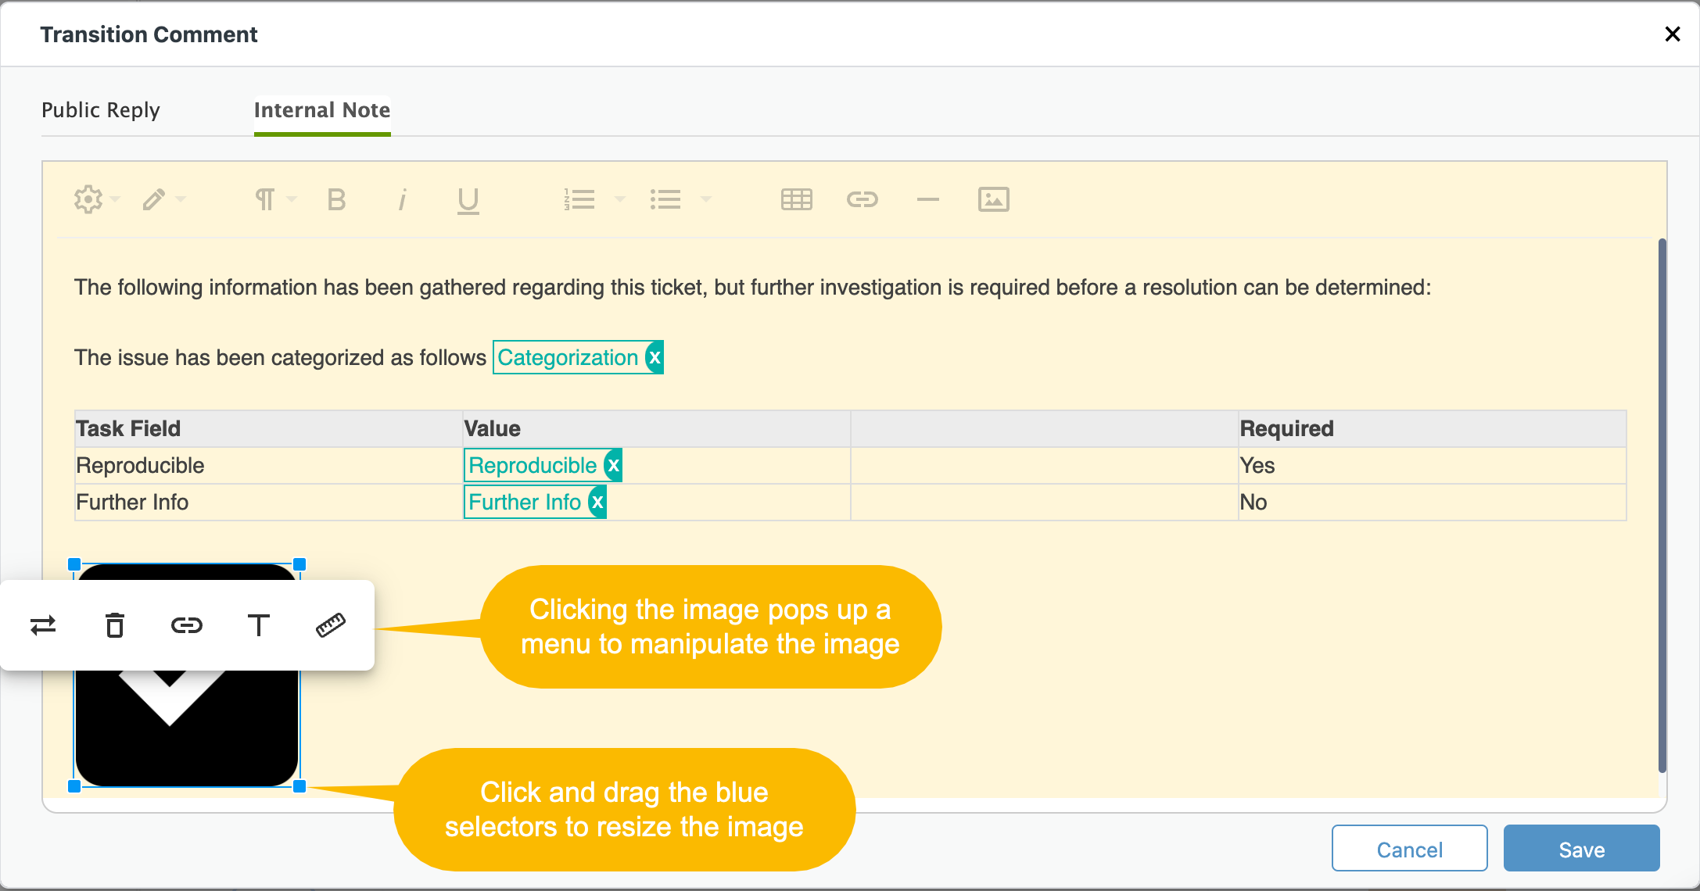1700x891 pixels.
Task: Cancel the transition comment
Action: pos(1410,849)
